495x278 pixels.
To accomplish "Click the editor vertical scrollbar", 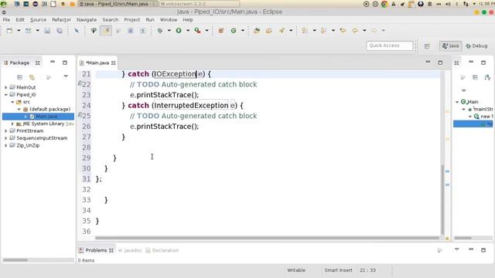I will pos(442,198).
